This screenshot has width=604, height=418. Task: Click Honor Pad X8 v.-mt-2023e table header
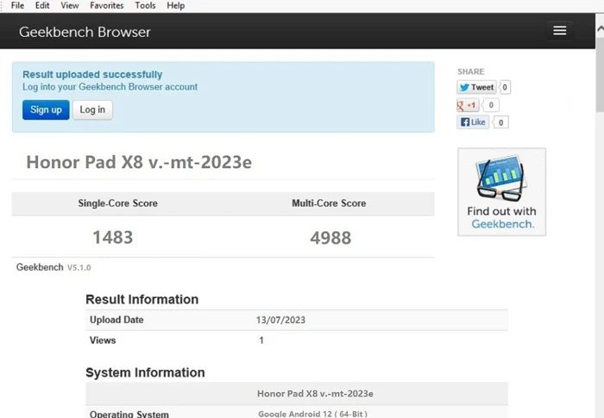[315, 393]
